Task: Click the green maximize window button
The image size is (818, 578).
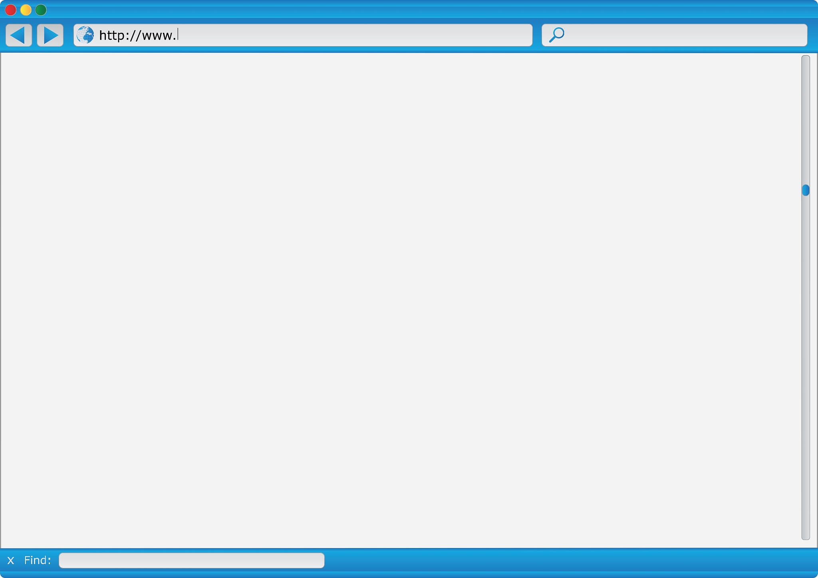Action: click(41, 10)
